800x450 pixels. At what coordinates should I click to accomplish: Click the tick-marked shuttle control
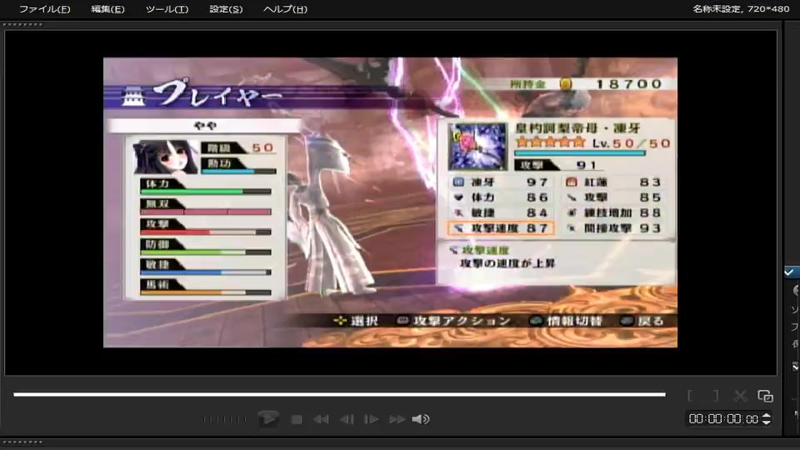click(x=225, y=419)
